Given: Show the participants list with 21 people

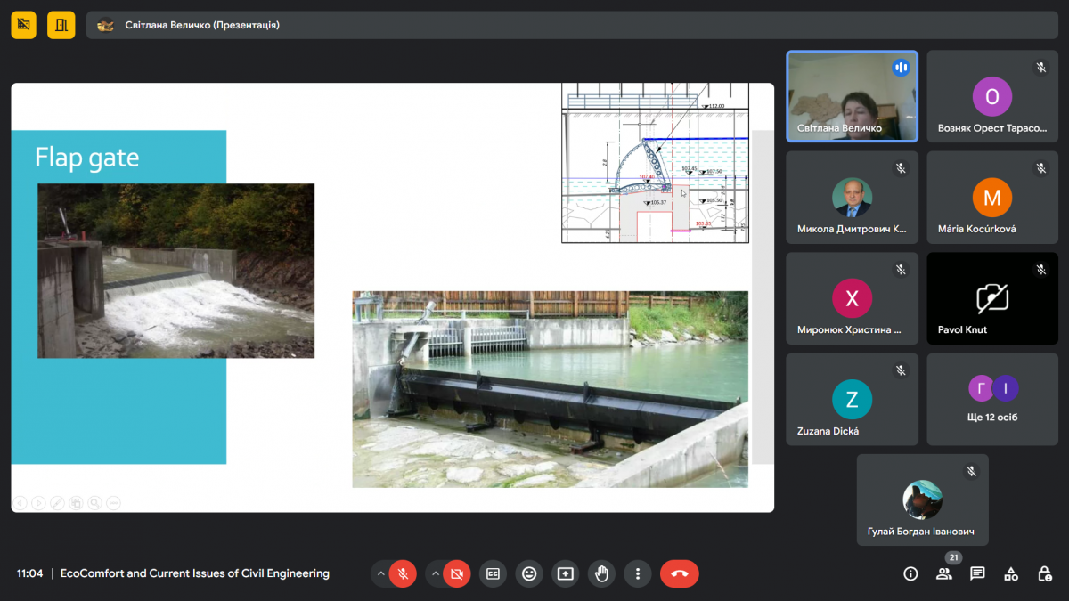Looking at the screenshot, I should click(x=944, y=574).
